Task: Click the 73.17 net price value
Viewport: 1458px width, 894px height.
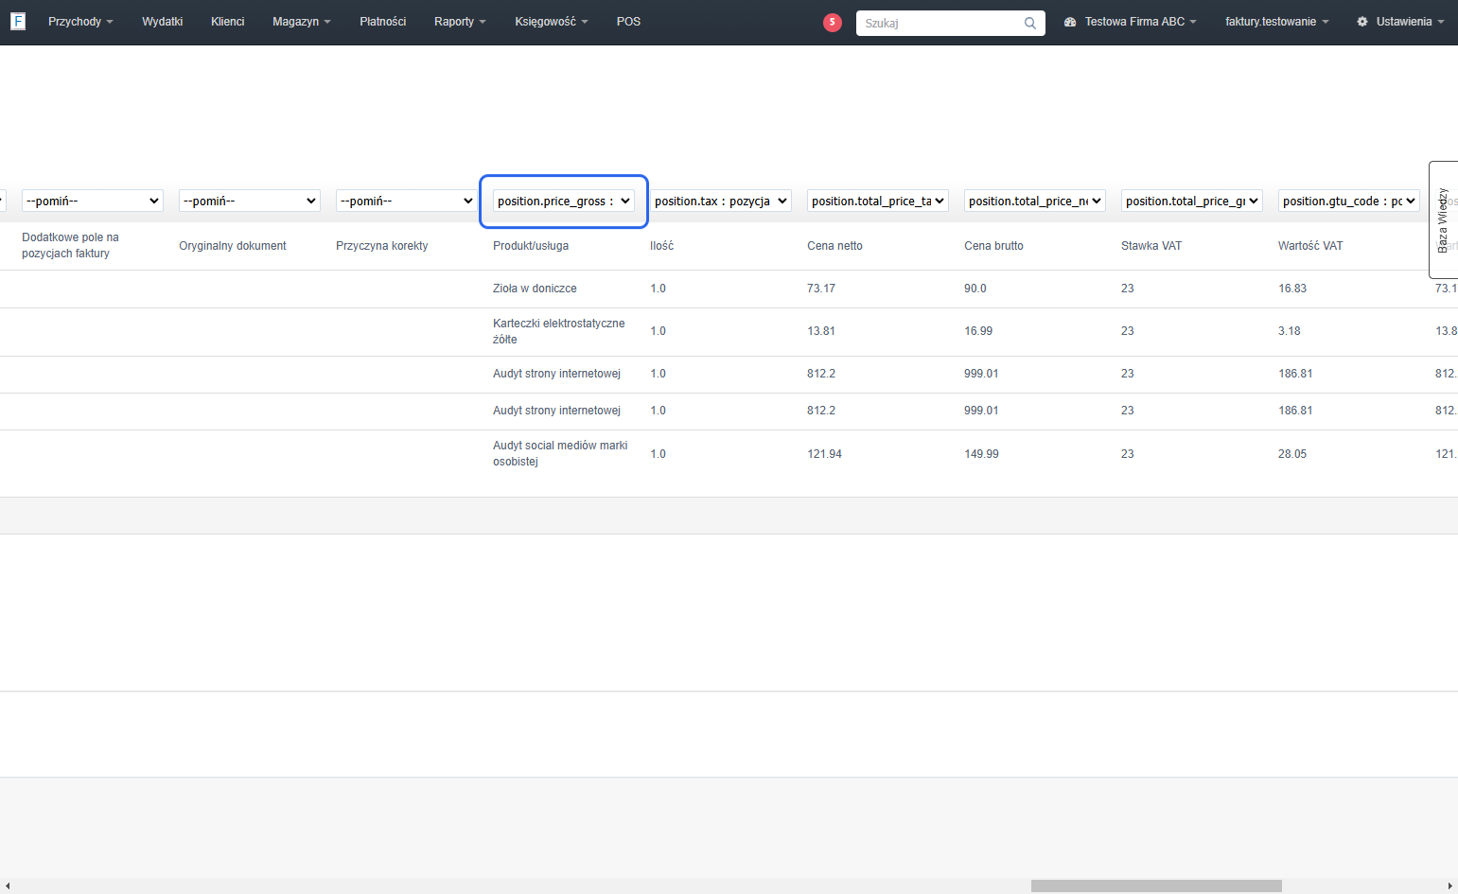Action: click(x=821, y=289)
